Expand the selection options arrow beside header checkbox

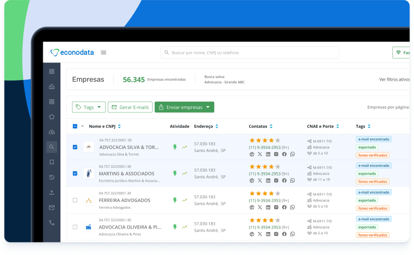coord(82,126)
